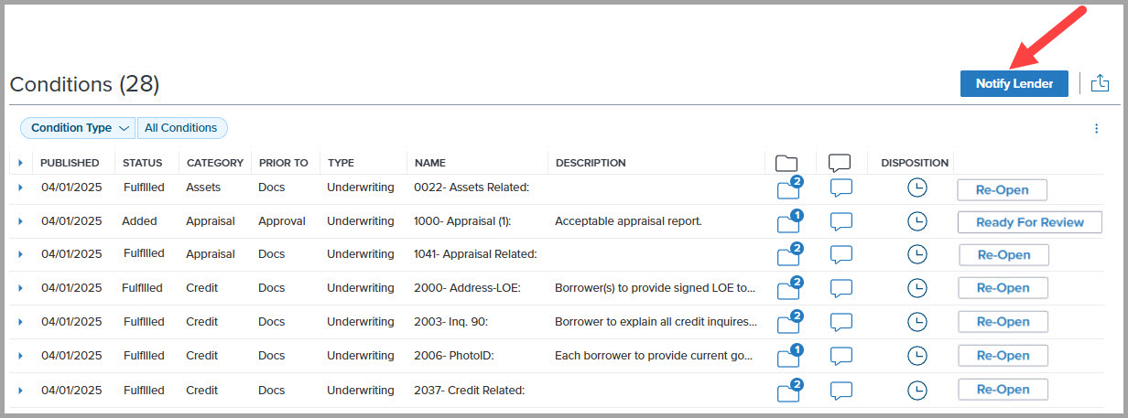Viewport: 1128px width, 418px height.
Task: Open documents folder for 0022- Assets Related
Action: (788, 189)
